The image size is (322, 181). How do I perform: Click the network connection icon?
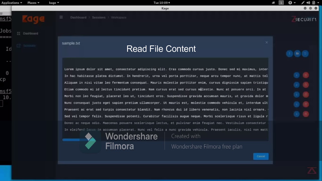point(303,3)
